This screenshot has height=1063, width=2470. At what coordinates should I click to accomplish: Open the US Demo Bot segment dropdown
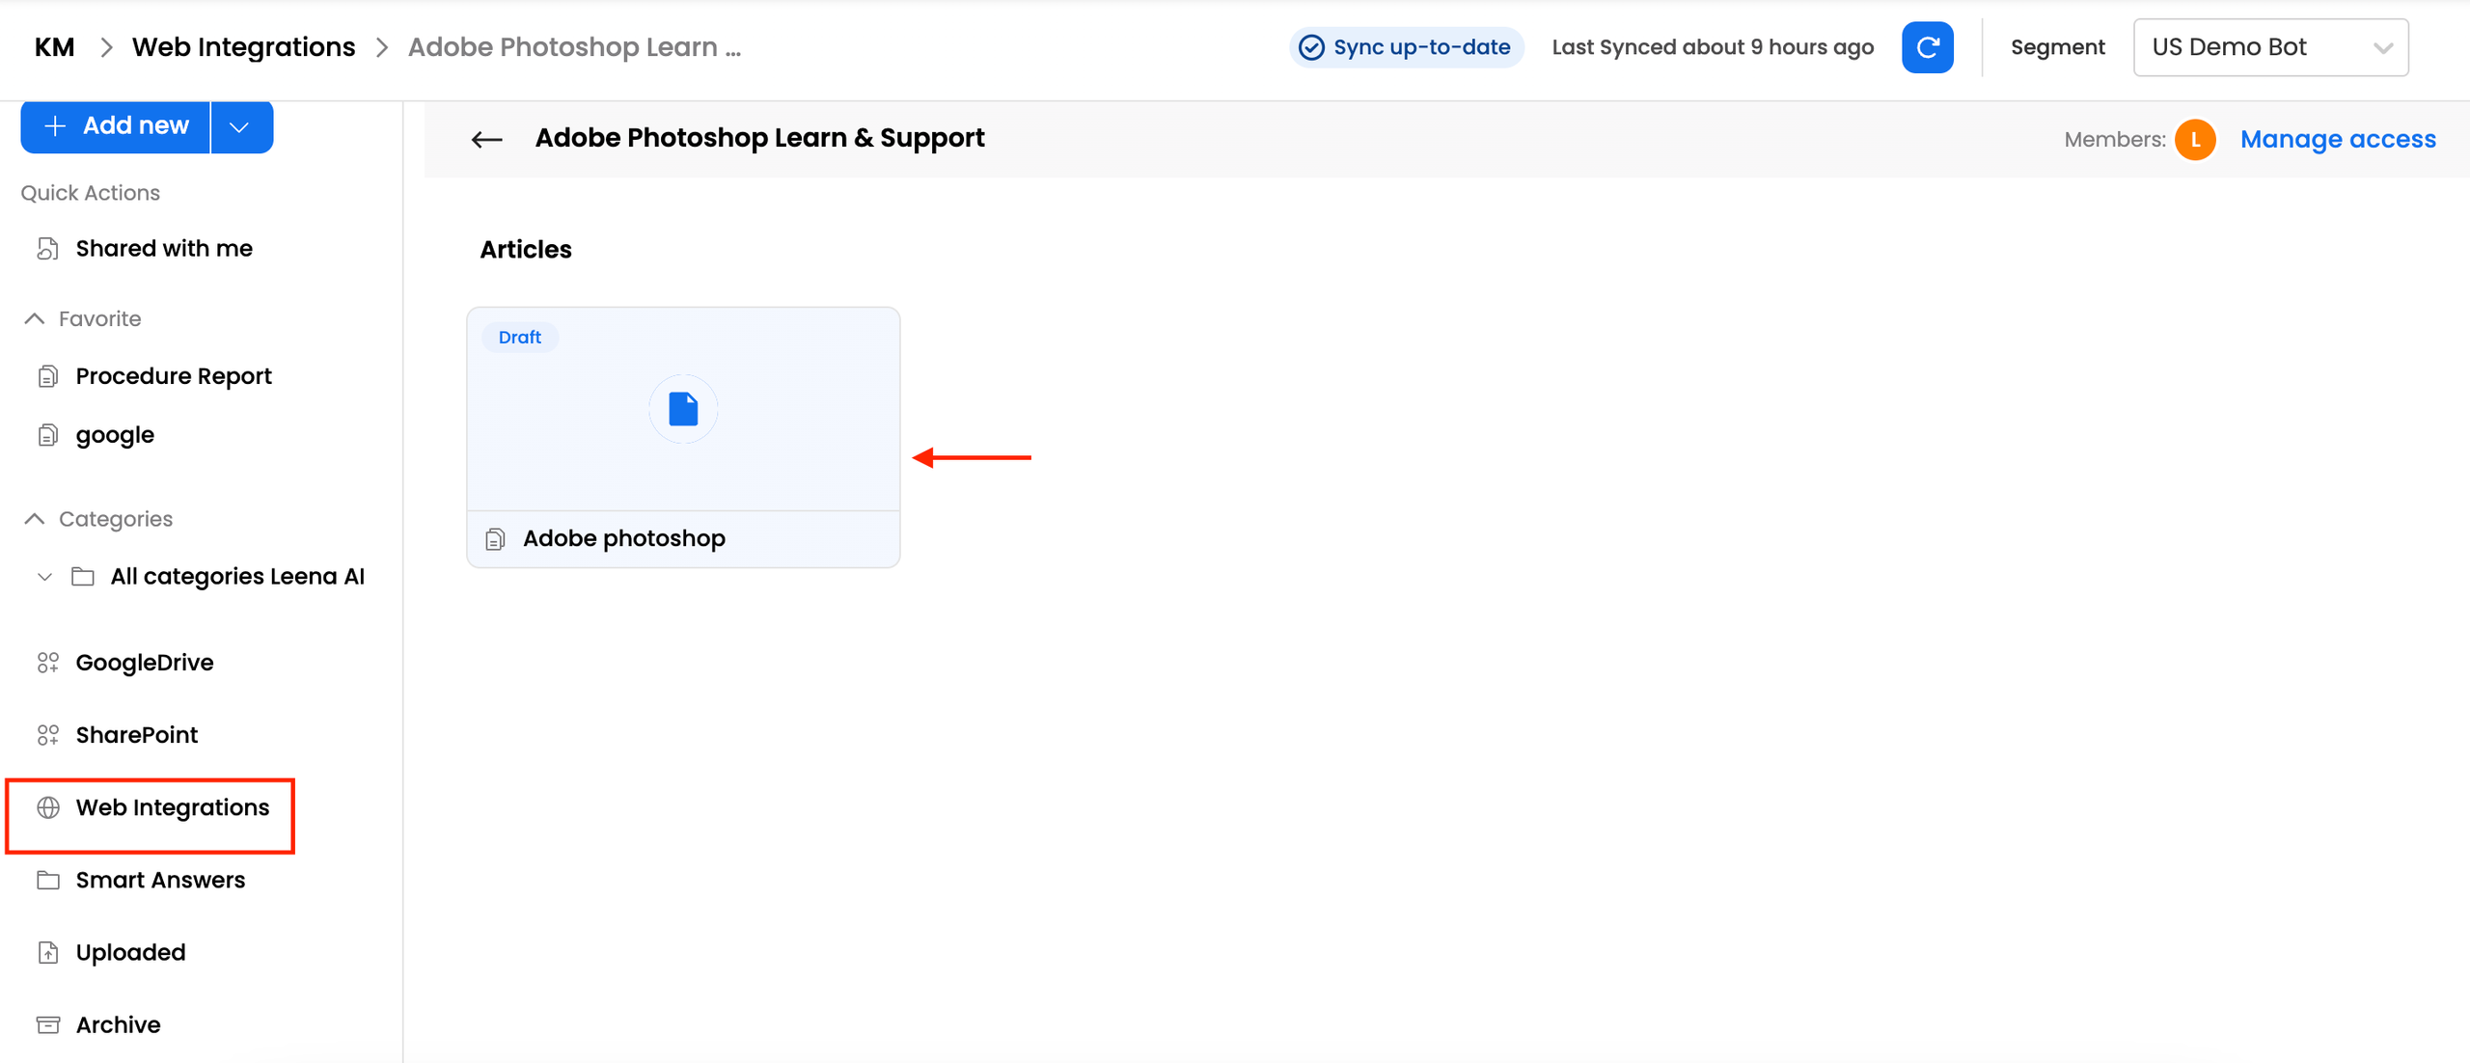2270,47
